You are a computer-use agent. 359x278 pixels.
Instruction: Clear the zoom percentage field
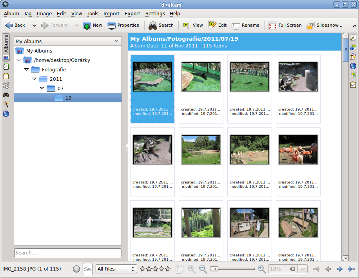292,269
